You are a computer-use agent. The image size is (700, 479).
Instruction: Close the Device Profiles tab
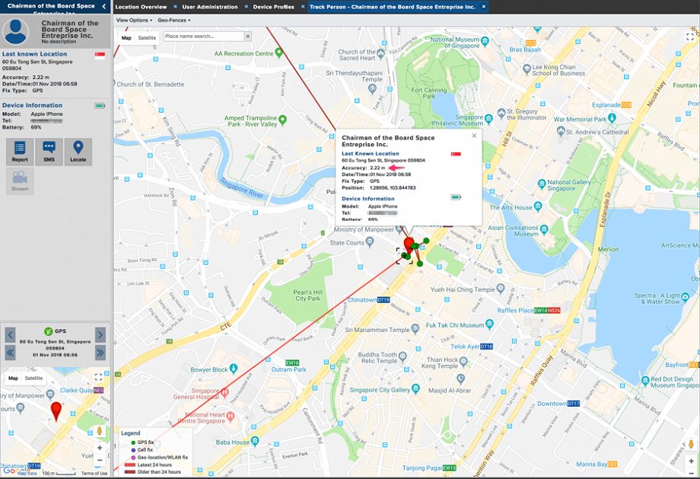pyautogui.click(x=303, y=7)
